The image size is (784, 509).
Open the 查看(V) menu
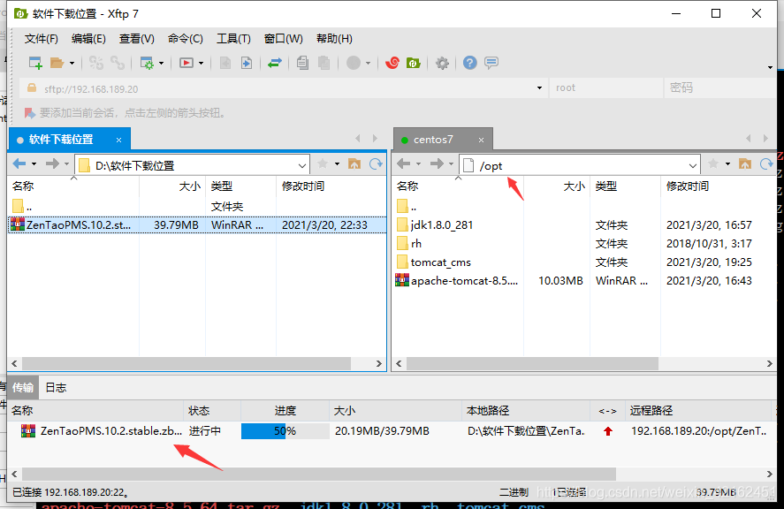click(x=136, y=39)
